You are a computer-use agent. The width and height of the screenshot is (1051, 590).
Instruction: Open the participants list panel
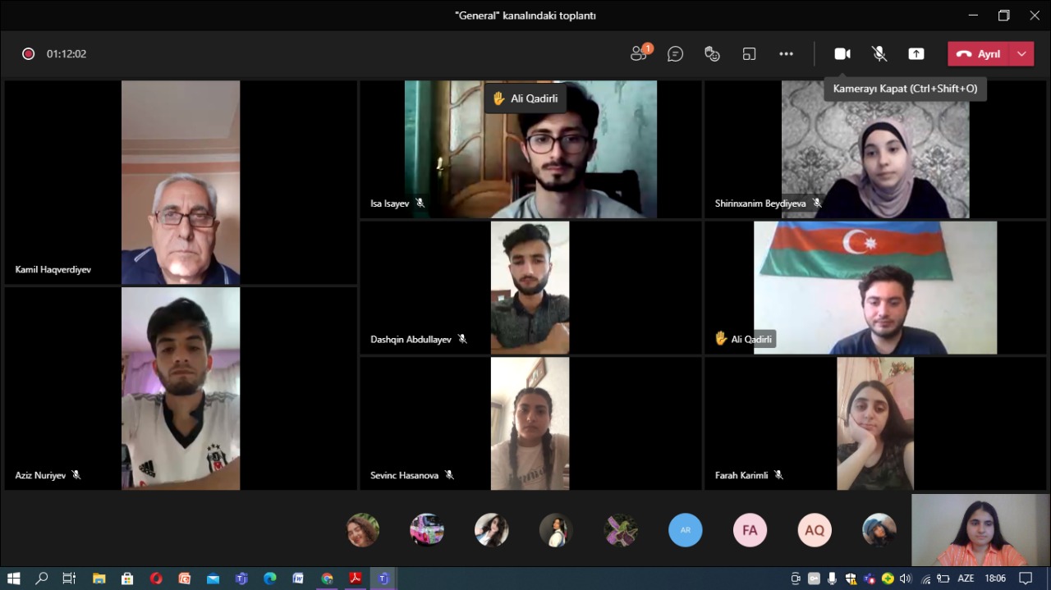click(x=640, y=54)
